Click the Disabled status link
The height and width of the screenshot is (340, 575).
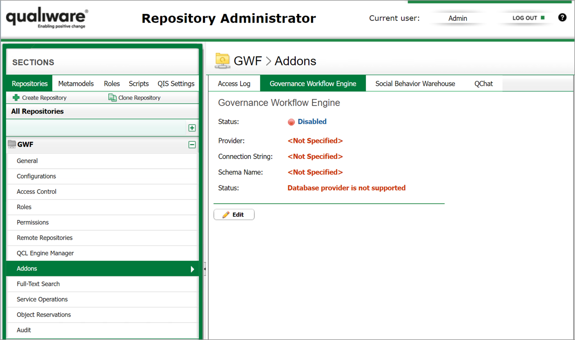pyautogui.click(x=312, y=121)
